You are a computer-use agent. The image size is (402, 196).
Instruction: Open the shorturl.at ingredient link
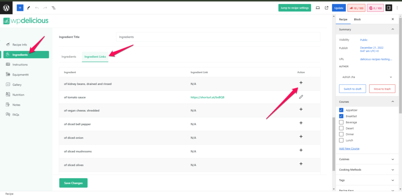(x=208, y=97)
